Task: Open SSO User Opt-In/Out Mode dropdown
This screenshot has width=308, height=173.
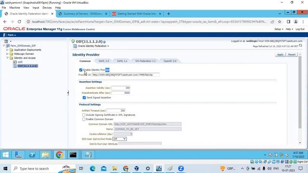Action: 119,139
